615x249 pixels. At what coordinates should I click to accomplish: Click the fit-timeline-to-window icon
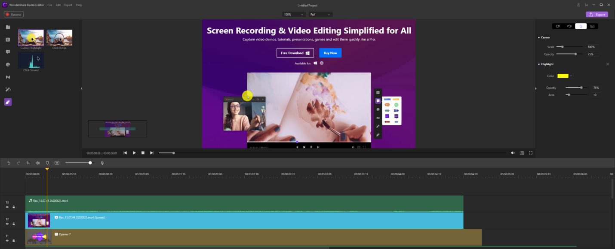pyautogui.click(x=57, y=163)
